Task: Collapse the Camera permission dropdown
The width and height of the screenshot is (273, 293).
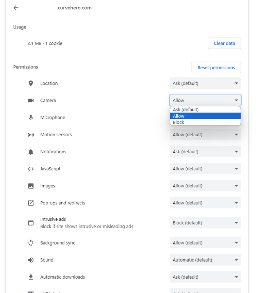Action: tap(205, 100)
